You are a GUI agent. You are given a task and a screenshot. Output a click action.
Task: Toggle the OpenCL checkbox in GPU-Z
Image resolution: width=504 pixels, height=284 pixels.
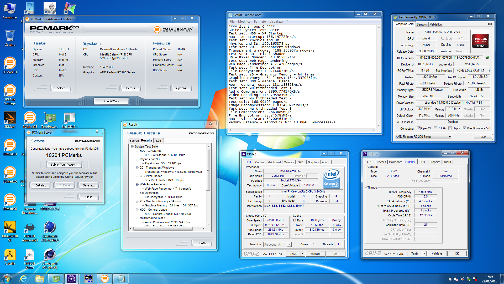pos(419,128)
